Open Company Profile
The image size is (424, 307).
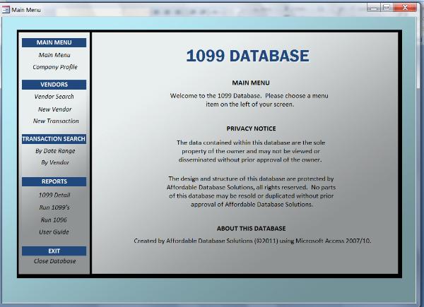click(54, 68)
